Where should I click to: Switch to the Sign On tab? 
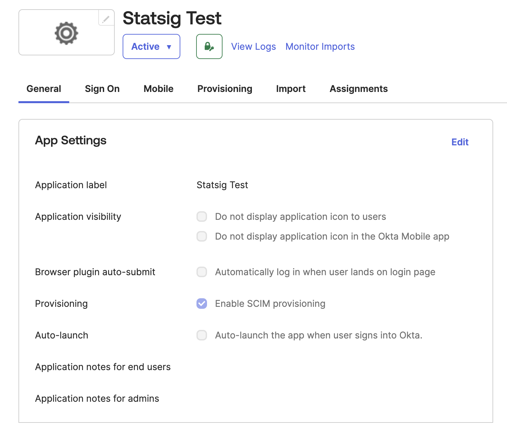pyautogui.click(x=102, y=89)
